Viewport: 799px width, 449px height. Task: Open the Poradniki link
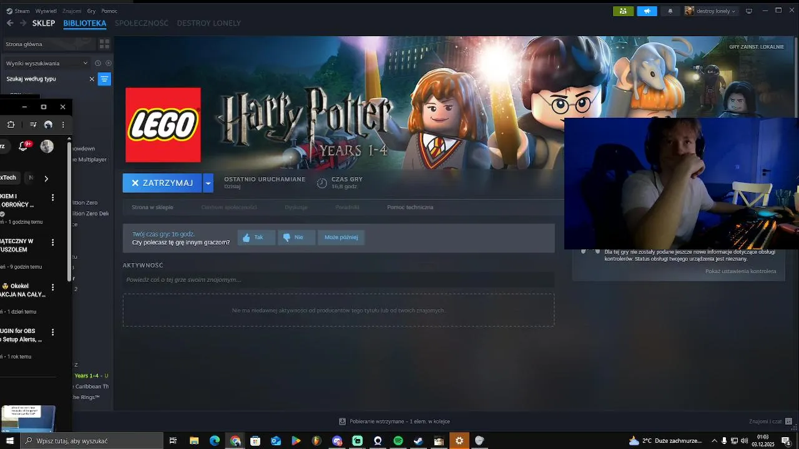[x=347, y=207]
